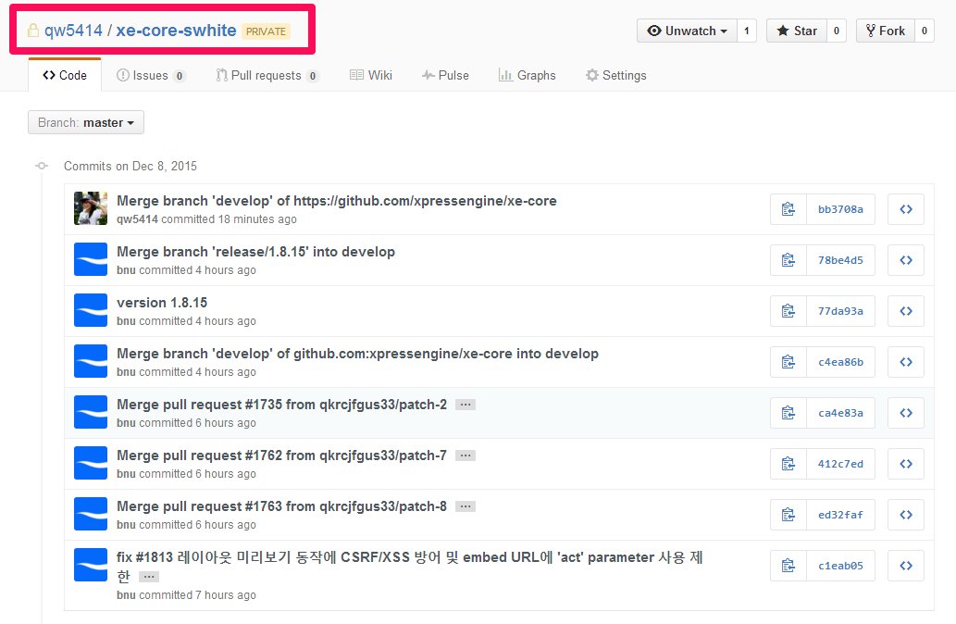Image resolution: width=956 pixels, height=624 pixels.
Task: Browse code at commit ca4e83a
Action: tap(906, 413)
